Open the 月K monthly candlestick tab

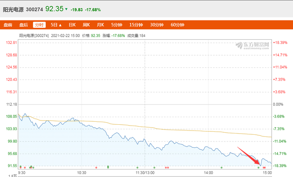pyautogui.click(x=100, y=25)
